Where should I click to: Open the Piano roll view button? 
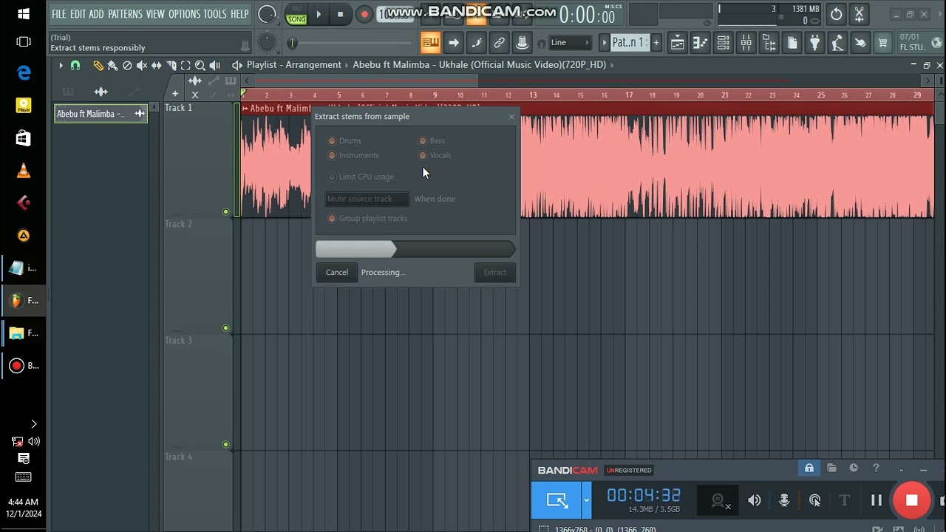point(700,43)
